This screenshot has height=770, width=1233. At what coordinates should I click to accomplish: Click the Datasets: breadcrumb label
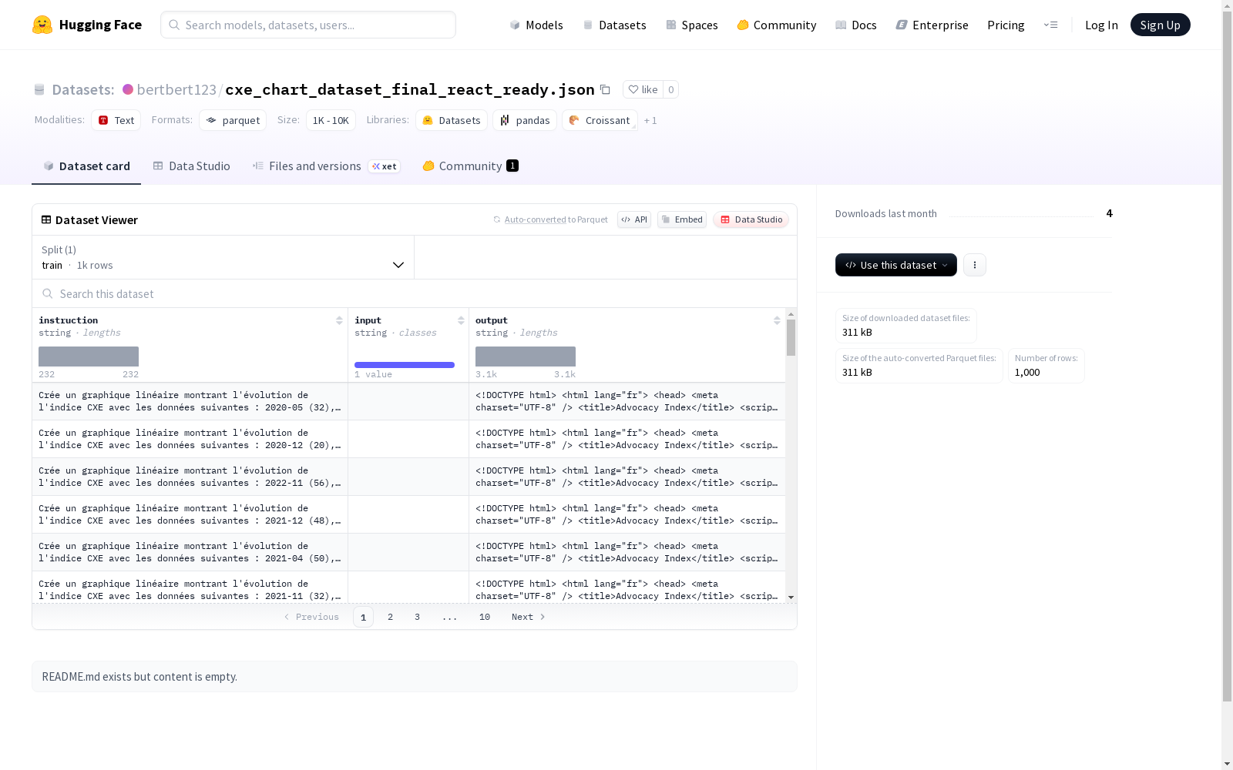[83, 89]
